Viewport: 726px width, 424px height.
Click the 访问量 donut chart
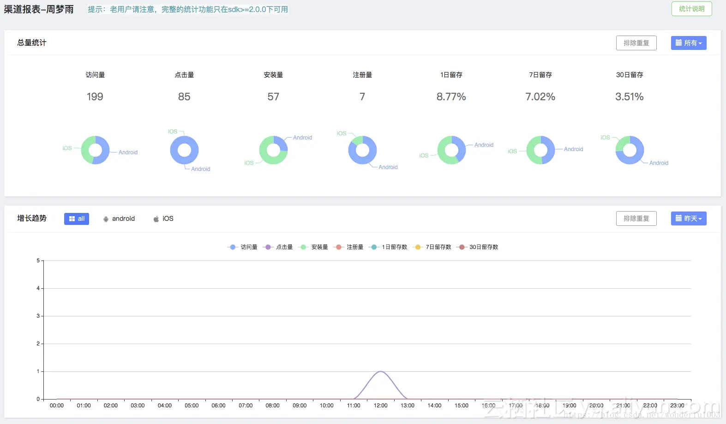95,150
